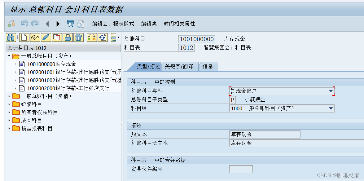364x181 pixels.
Task: Switch to the 关键字/翻译 tab
Action: coord(180,66)
